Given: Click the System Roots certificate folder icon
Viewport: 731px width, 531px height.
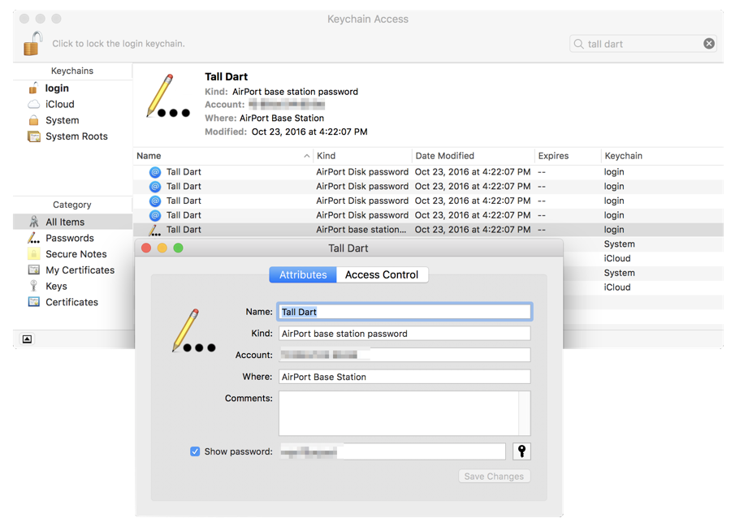Looking at the screenshot, I should pyautogui.click(x=34, y=136).
